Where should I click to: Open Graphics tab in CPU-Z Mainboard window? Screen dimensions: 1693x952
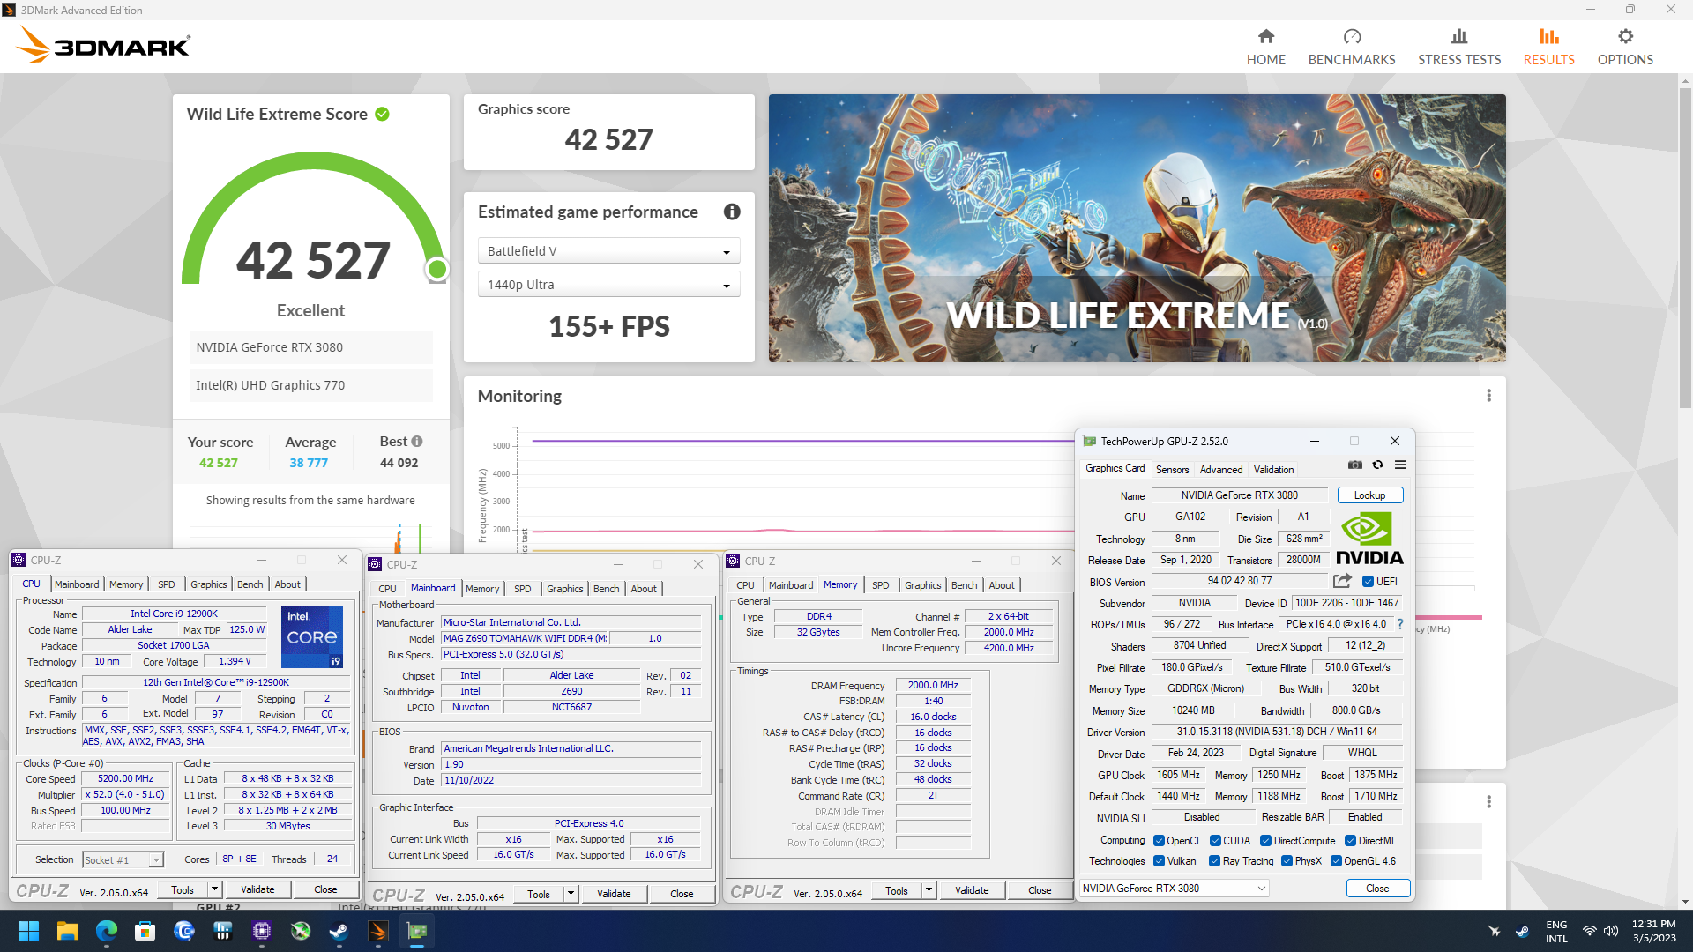[x=564, y=589]
